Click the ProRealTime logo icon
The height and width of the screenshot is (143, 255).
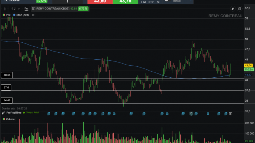point(4,113)
